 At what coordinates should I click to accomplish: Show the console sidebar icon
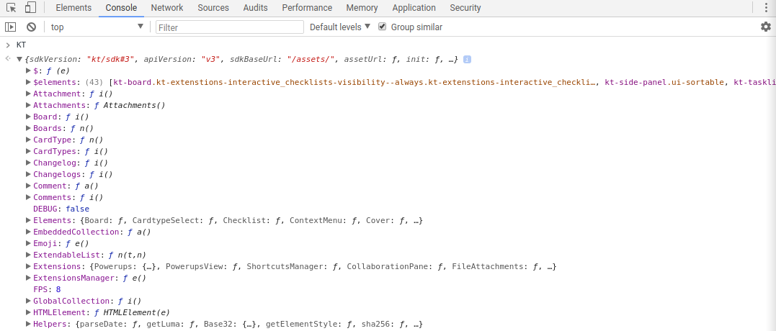tap(10, 27)
